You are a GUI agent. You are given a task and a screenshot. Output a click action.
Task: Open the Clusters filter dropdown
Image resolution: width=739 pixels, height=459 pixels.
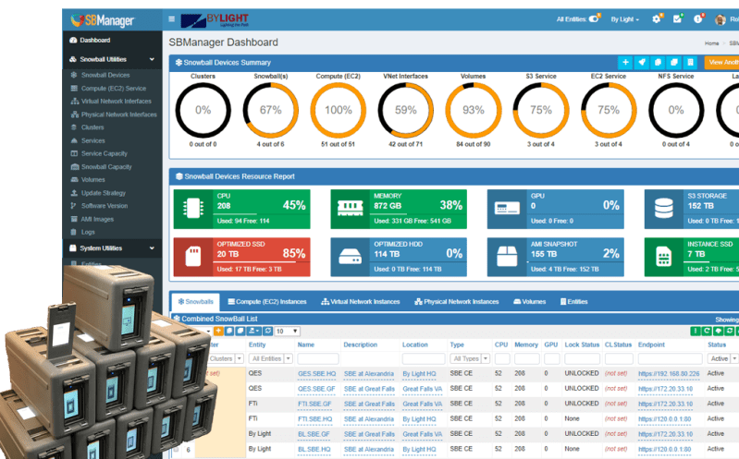[x=226, y=358]
